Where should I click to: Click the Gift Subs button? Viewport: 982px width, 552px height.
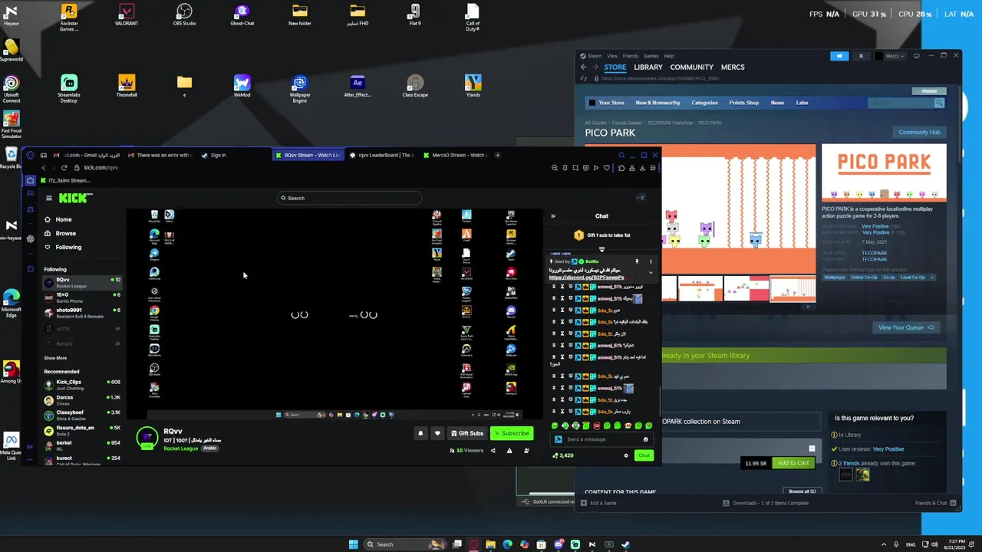coord(466,433)
